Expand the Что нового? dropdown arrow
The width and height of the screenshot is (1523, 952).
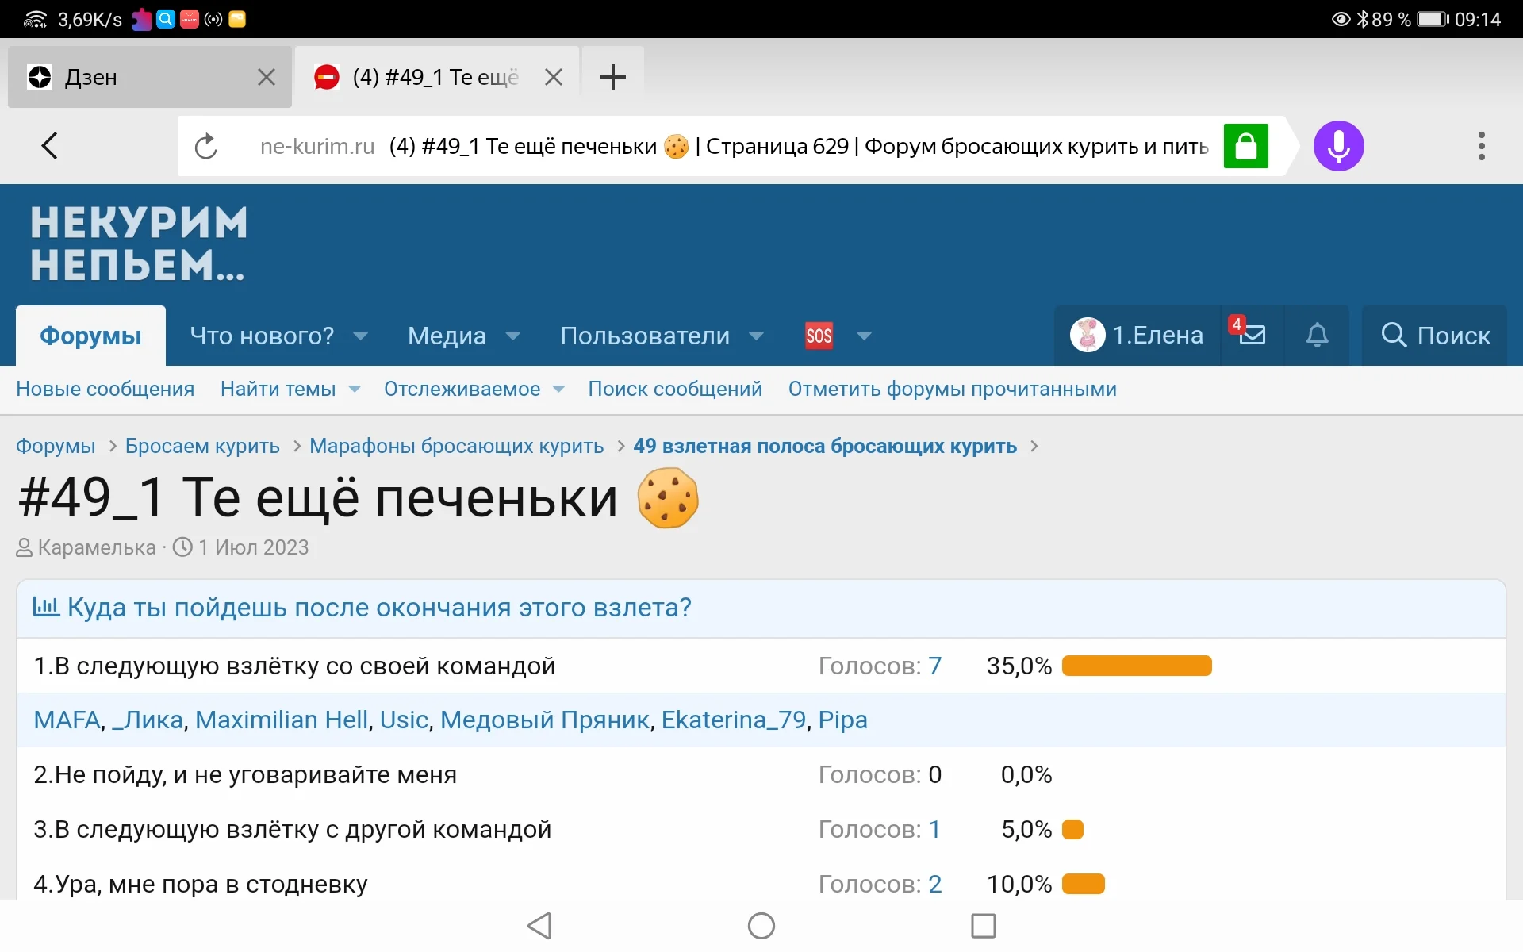[x=361, y=336]
